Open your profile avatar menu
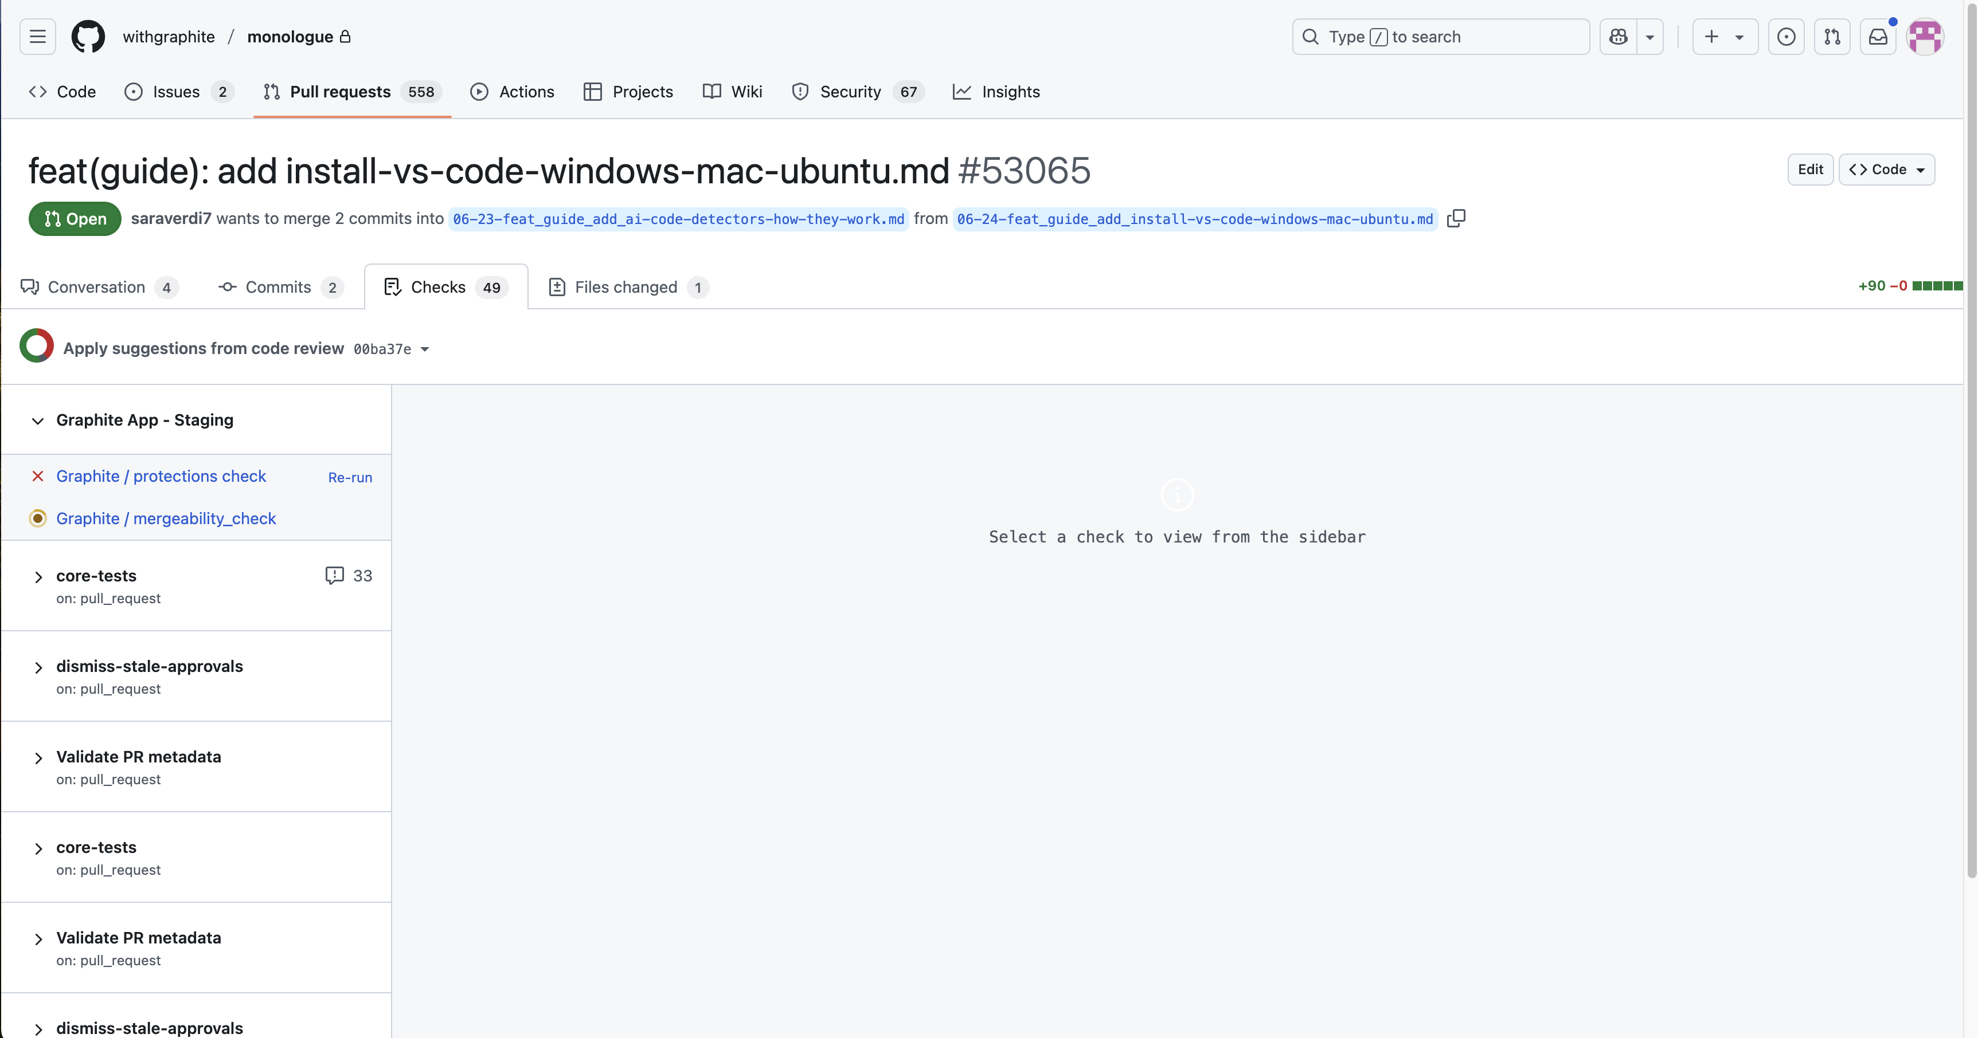This screenshot has height=1038, width=1978. pos(1926,36)
